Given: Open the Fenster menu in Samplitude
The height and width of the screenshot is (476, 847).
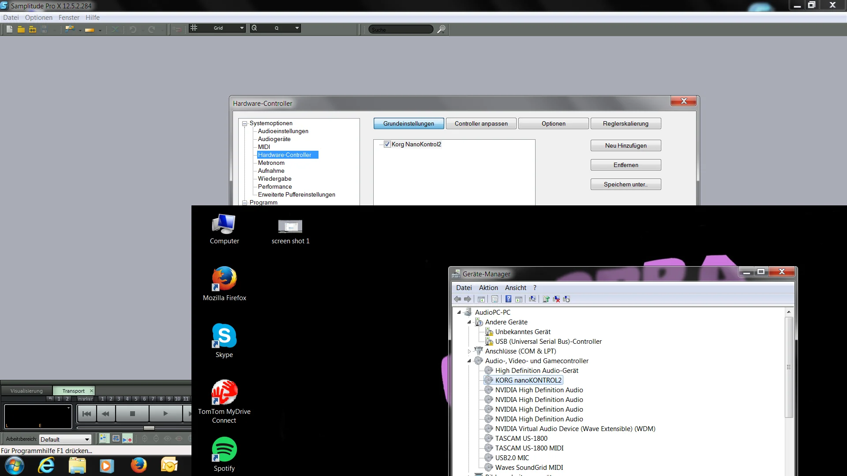Looking at the screenshot, I should [69, 18].
